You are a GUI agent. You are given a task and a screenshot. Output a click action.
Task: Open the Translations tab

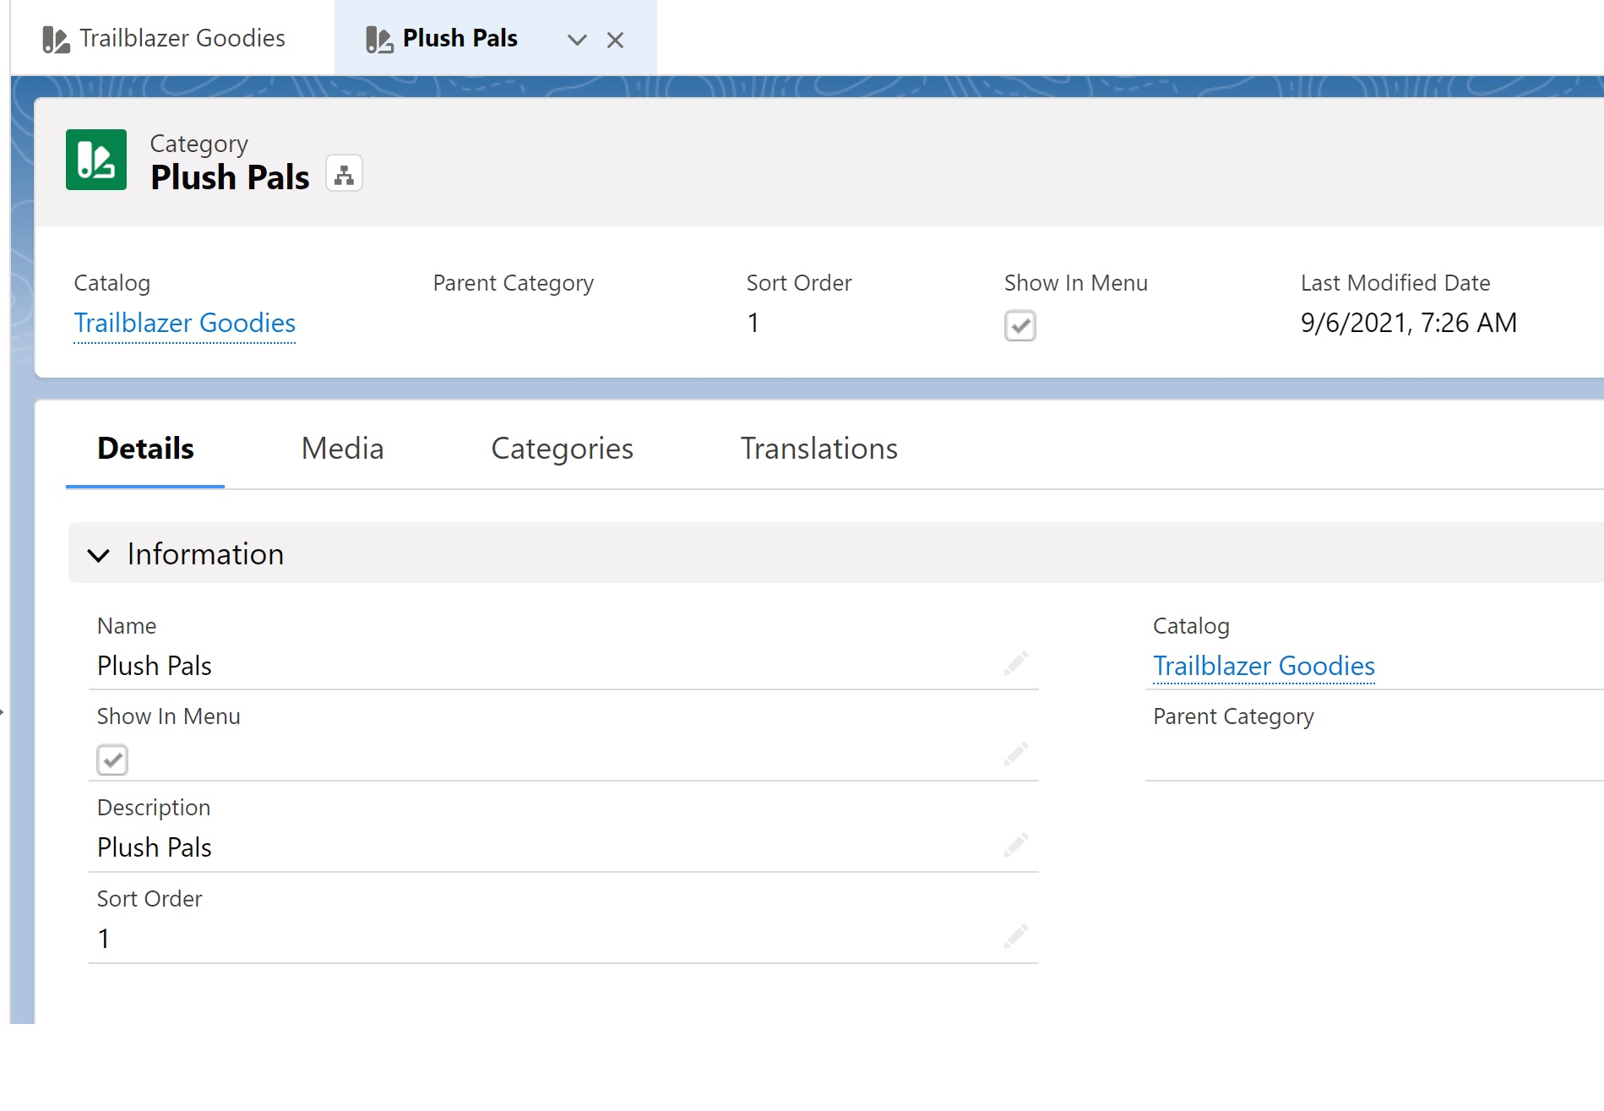click(818, 449)
